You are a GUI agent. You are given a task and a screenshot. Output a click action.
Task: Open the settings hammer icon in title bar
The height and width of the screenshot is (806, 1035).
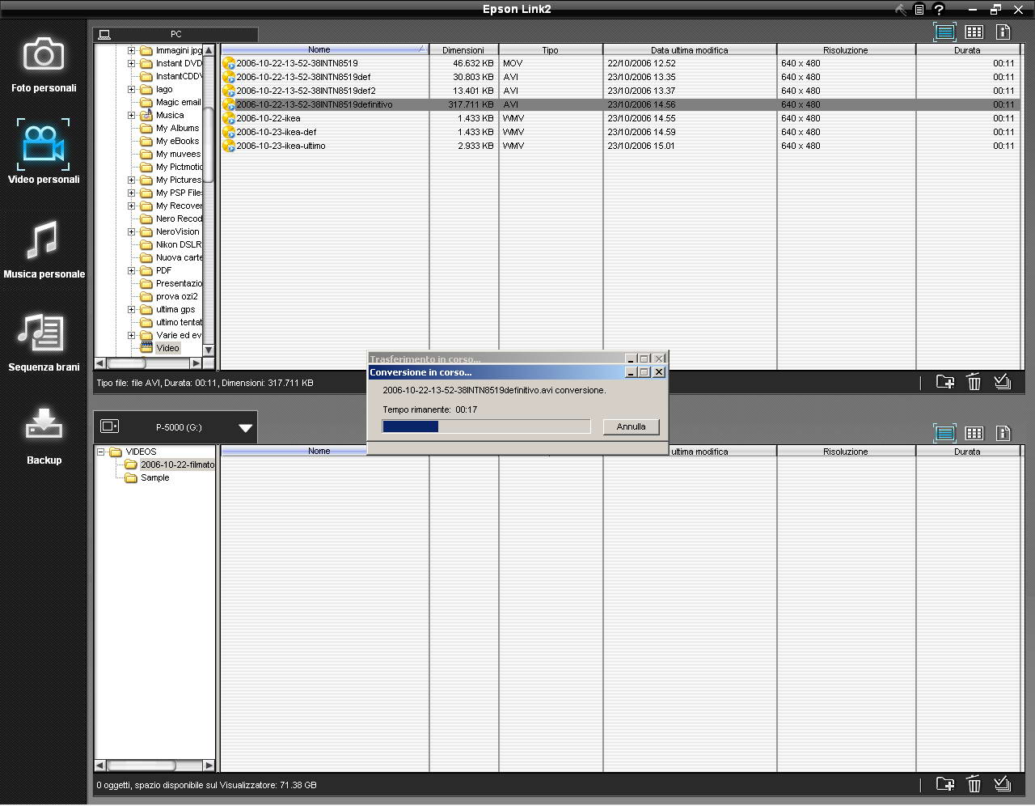pos(901,10)
